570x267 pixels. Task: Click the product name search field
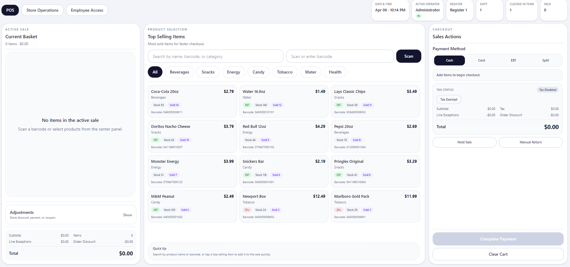click(x=215, y=56)
